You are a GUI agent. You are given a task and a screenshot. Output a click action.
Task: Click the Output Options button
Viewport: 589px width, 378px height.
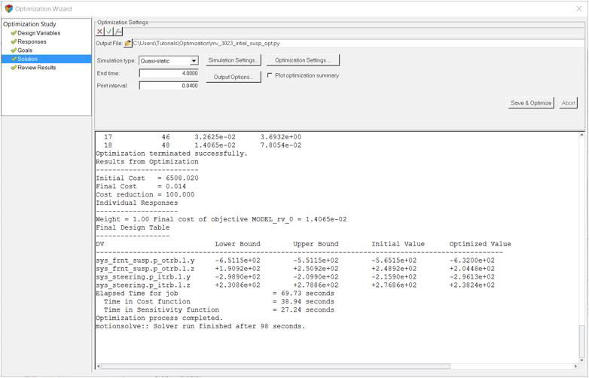(x=233, y=78)
